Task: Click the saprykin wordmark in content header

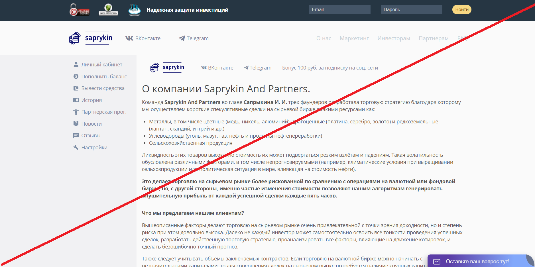Action: pyautogui.click(x=173, y=68)
